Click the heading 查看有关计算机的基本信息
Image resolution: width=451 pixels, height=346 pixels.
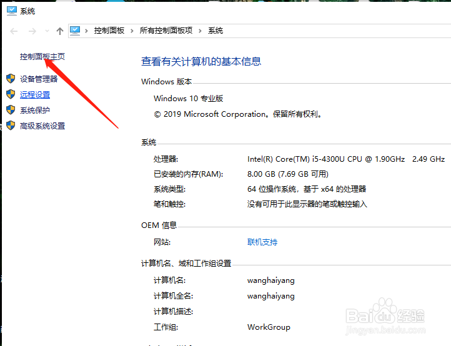(201, 62)
